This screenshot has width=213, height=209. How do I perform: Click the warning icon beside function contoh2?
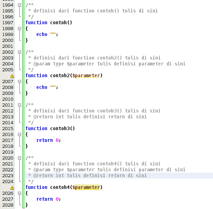(12, 76)
